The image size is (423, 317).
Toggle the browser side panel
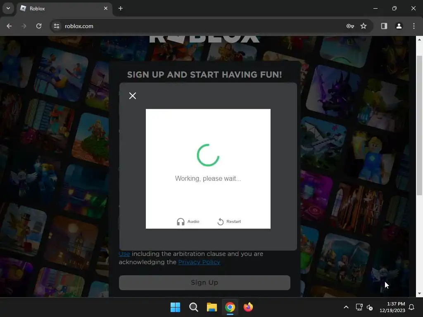(384, 26)
